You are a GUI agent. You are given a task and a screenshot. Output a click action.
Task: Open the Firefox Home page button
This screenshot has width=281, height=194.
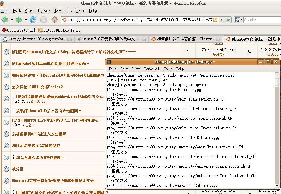[54, 20]
